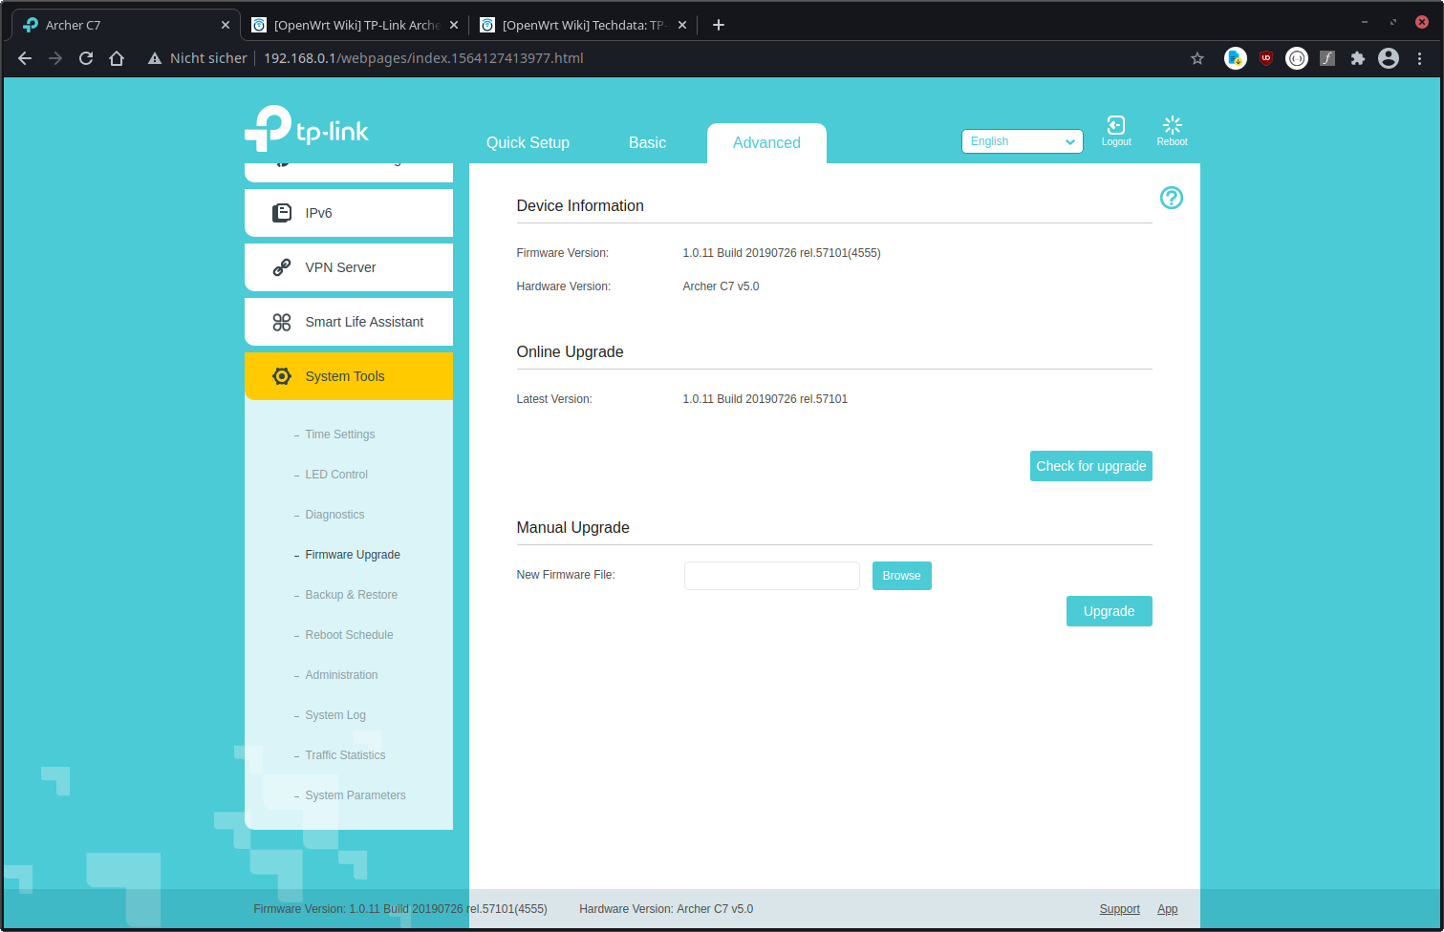Screen dimensions: 1444x932
Task: Click the Smart Life Assistant icon
Action: (282, 322)
